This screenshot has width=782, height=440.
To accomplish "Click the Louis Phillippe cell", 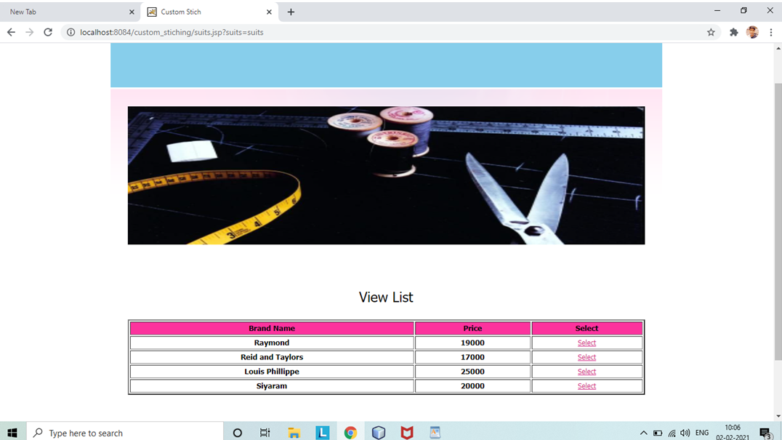I will 272,372.
